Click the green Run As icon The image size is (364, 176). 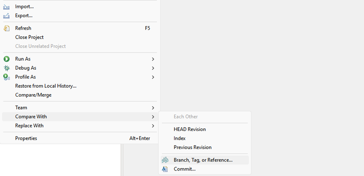(x=6, y=59)
